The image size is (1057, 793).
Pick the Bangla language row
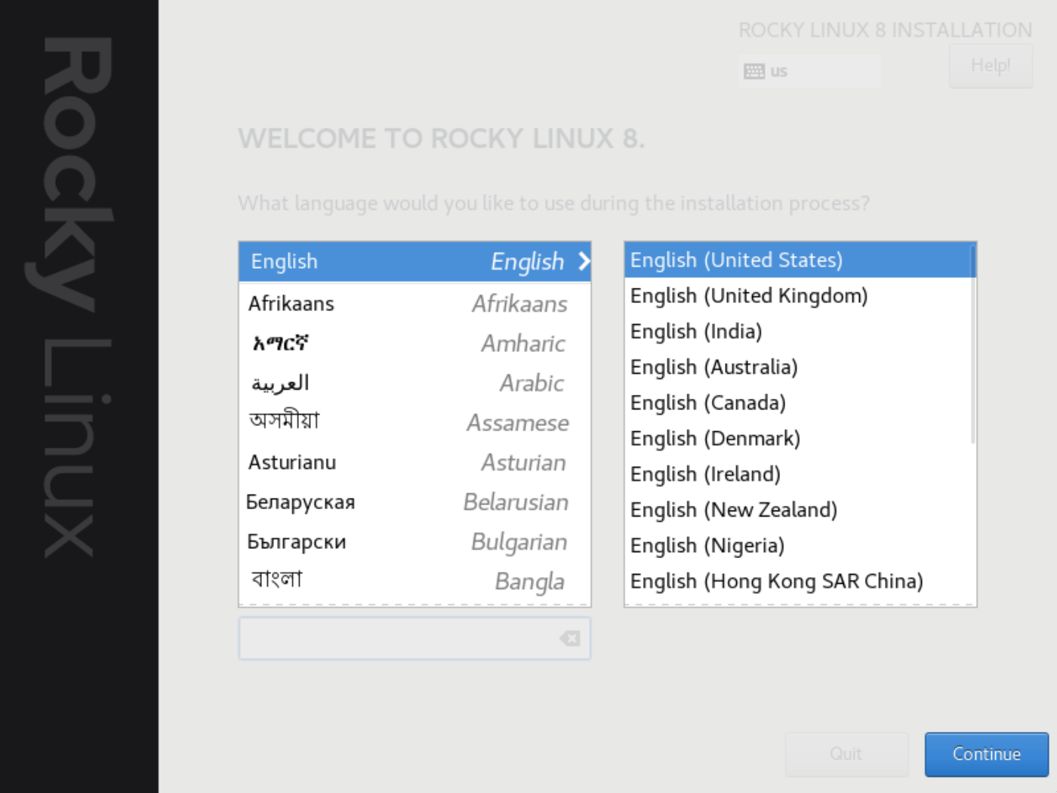[x=414, y=582]
